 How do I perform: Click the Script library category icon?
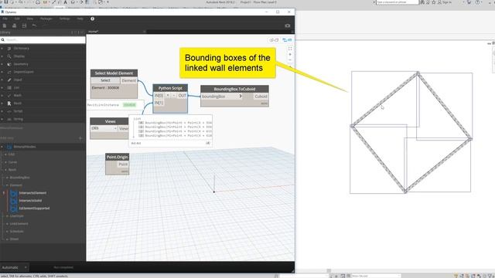[x=9, y=111]
